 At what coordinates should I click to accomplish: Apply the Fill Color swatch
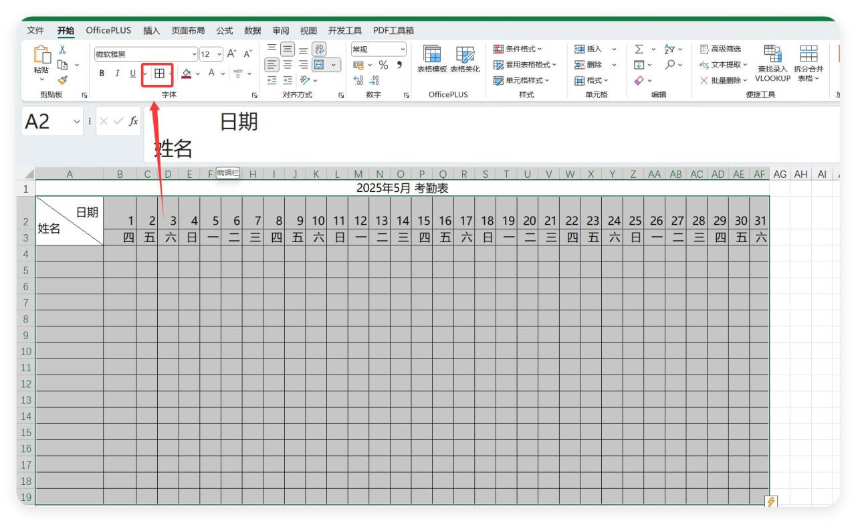click(188, 72)
